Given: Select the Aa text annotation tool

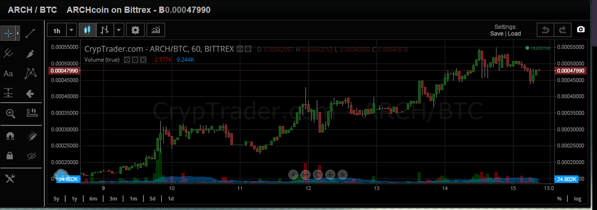Looking at the screenshot, I should click(8, 73).
